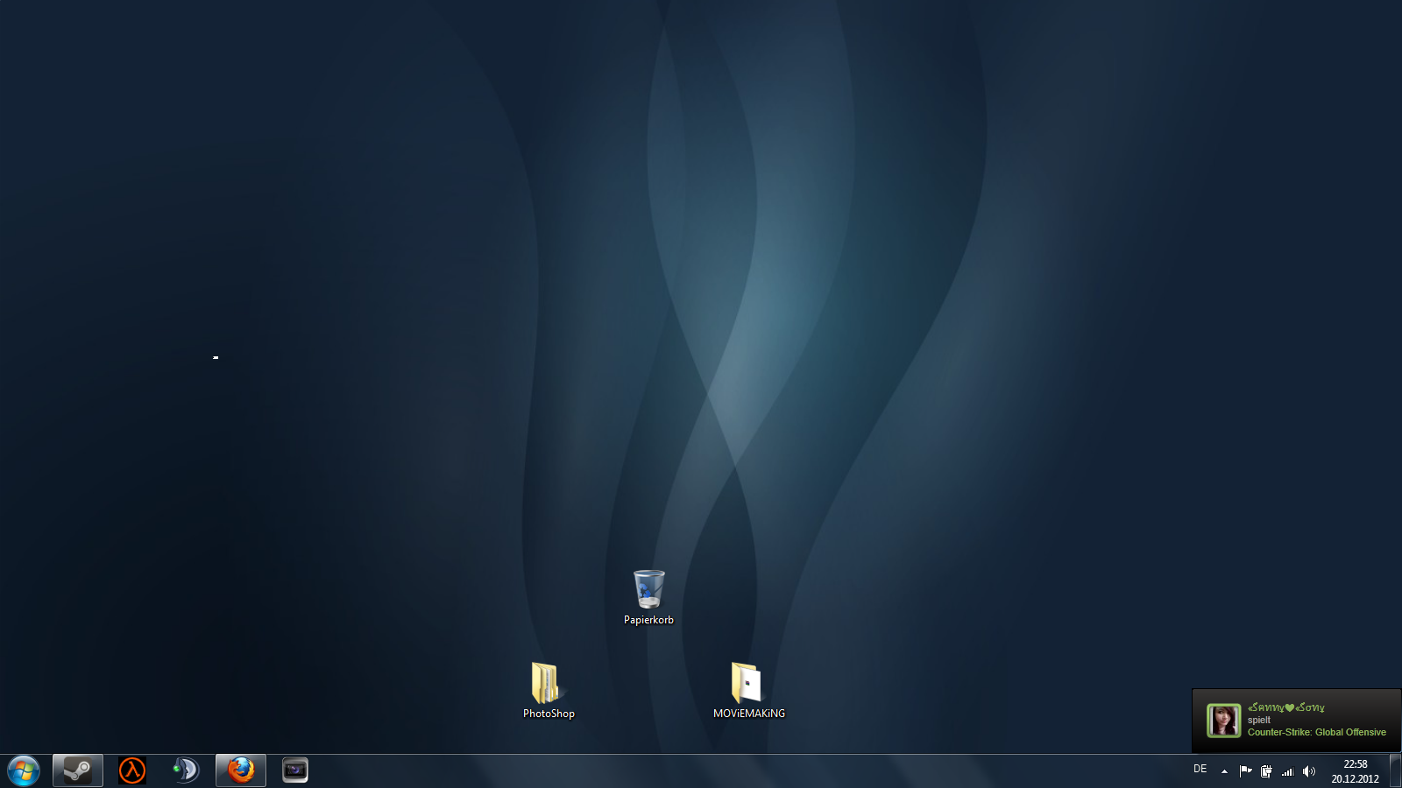
Task: Open TeamSpeak from the taskbar
Action: tap(186, 770)
